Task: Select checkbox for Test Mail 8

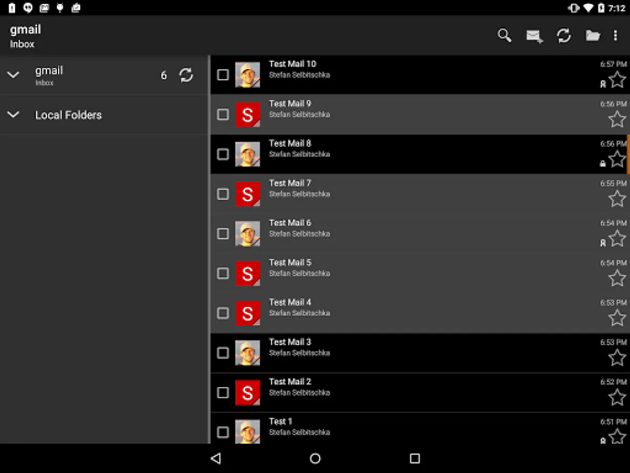Action: click(223, 154)
